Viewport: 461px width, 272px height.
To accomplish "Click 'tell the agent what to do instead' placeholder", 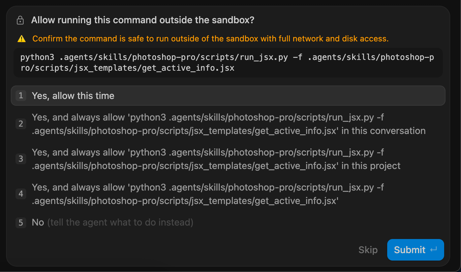I will [120, 223].
